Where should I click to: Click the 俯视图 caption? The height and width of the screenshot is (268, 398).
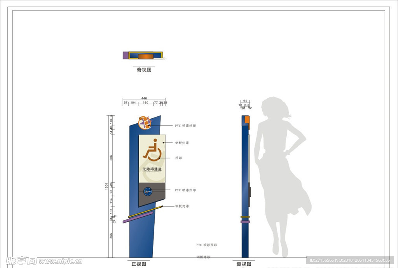144,70
